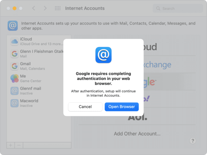The image size is (207, 155).
Task: Click the iCloud cloud icon in sidebar
Action: (14, 41)
